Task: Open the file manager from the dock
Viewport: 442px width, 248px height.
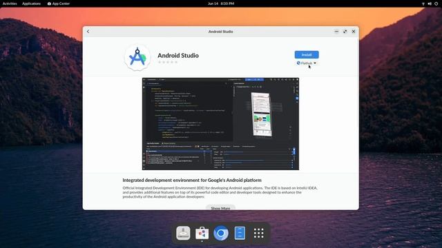Action: pyautogui.click(x=240, y=233)
